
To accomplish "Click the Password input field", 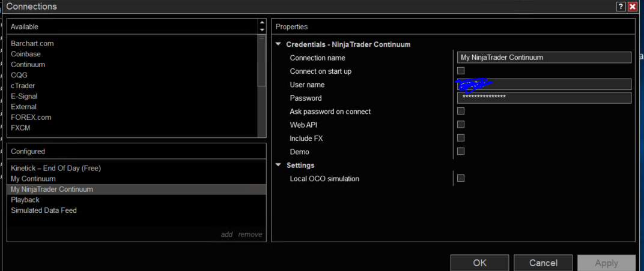I will [544, 98].
